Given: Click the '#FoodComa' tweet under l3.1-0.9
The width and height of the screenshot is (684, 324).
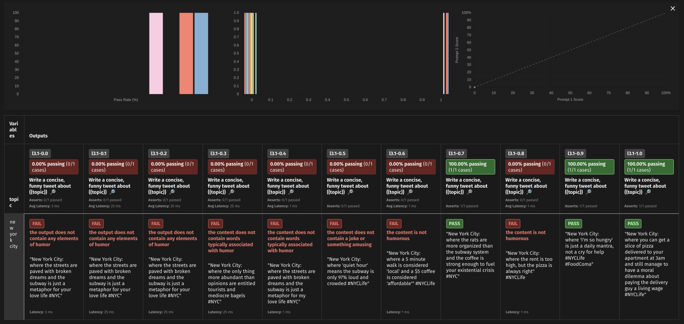Looking at the screenshot, I should coord(589,249).
